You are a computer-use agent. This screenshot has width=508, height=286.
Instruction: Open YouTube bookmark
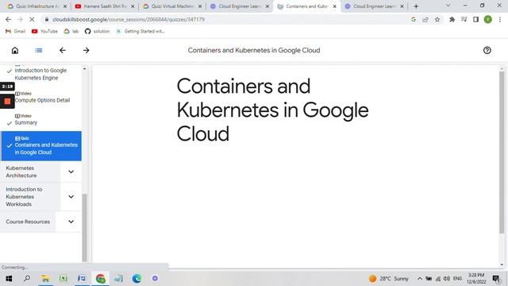44,31
